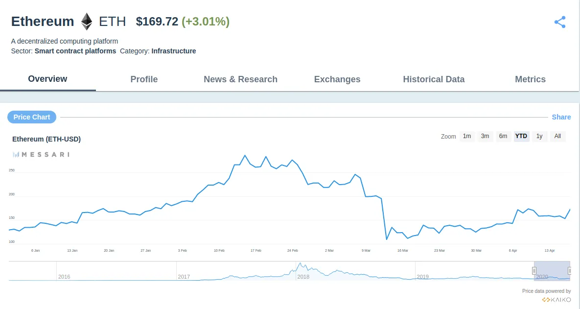Viewport: 580px width, 309px height.
Task: Grab the left navigator range handle
Action: [x=534, y=271]
